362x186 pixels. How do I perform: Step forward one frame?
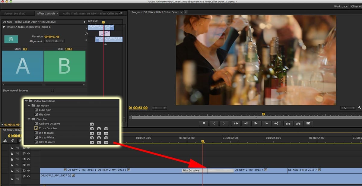tap(266, 123)
